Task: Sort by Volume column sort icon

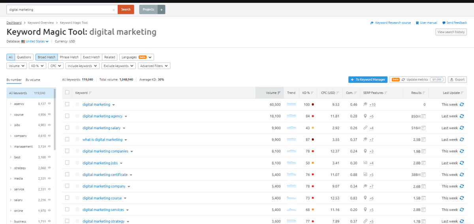Action: coord(279,93)
